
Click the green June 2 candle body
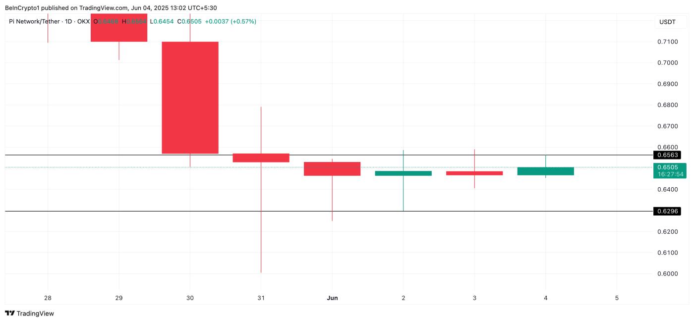(x=403, y=173)
